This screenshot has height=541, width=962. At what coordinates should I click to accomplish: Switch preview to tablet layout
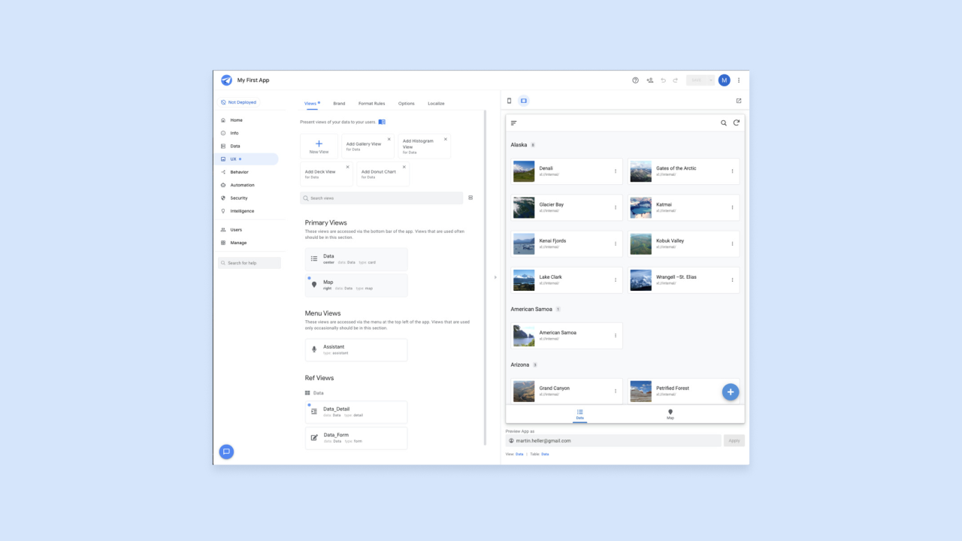[524, 101]
